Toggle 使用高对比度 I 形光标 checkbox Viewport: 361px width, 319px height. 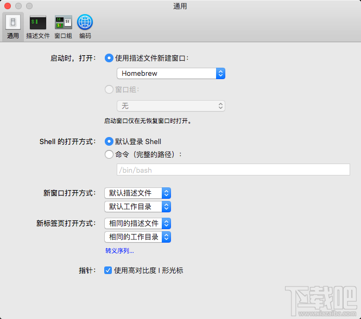click(108, 270)
